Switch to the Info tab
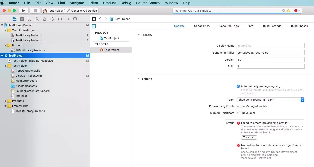Screen dimensions: 314x167 [x=251, y=26]
